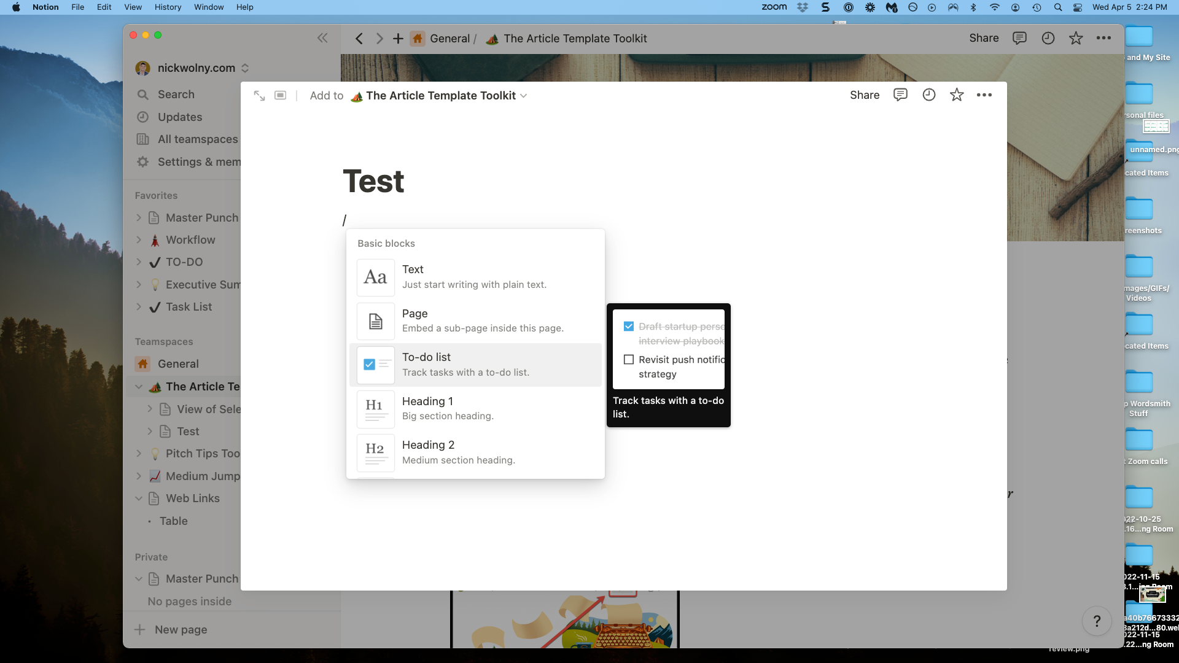Image resolution: width=1179 pixels, height=663 pixels.
Task: Open page history clock in the Test page header
Action: click(x=928, y=95)
